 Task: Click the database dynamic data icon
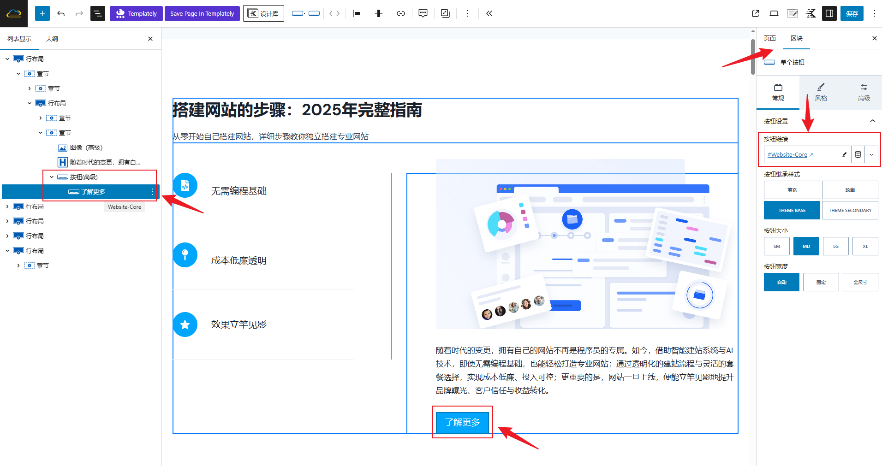[858, 155]
